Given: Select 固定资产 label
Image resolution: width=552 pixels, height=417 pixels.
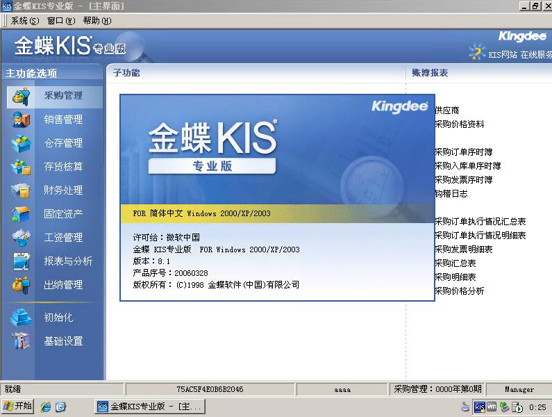Looking at the screenshot, I should point(63,213).
